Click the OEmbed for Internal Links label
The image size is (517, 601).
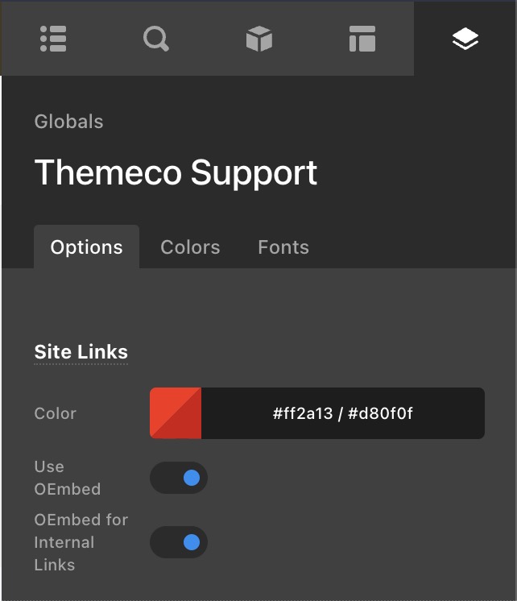[x=81, y=542]
